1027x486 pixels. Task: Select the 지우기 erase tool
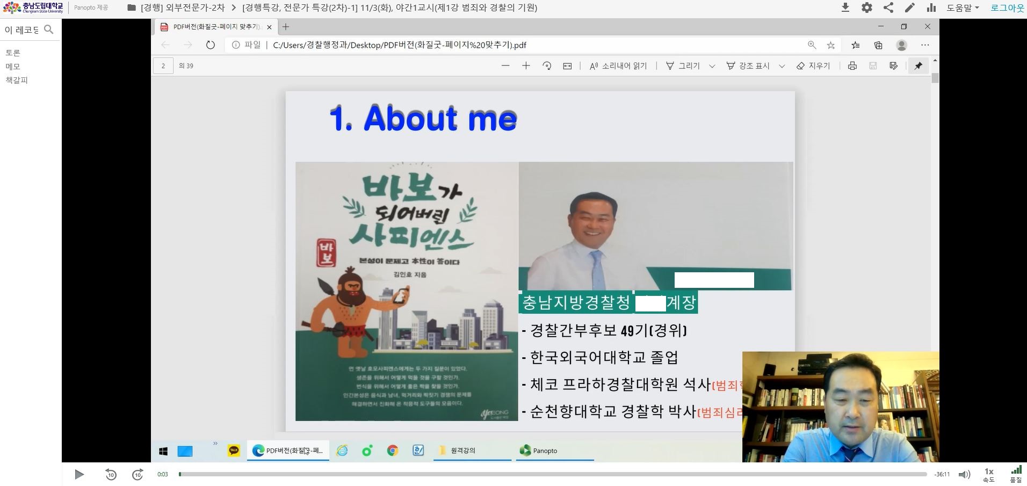pos(813,66)
